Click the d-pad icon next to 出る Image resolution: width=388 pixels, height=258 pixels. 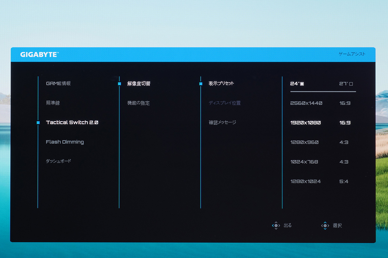point(276,225)
